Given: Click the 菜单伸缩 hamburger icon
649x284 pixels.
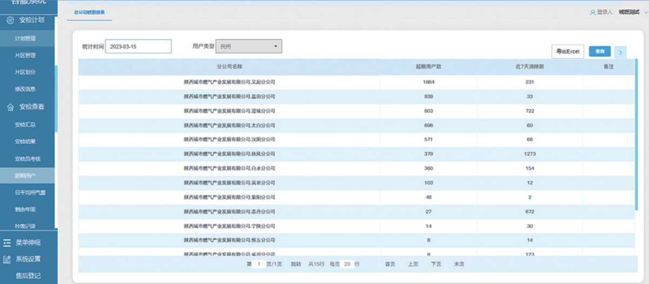Looking at the screenshot, I should click(x=7, y=243).
